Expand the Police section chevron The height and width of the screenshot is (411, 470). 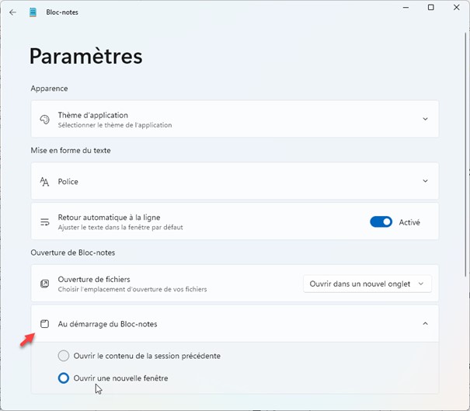tap(425, 181)
